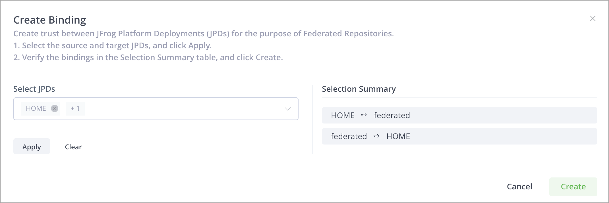Remove the HOME tag via its x icon

55,108
